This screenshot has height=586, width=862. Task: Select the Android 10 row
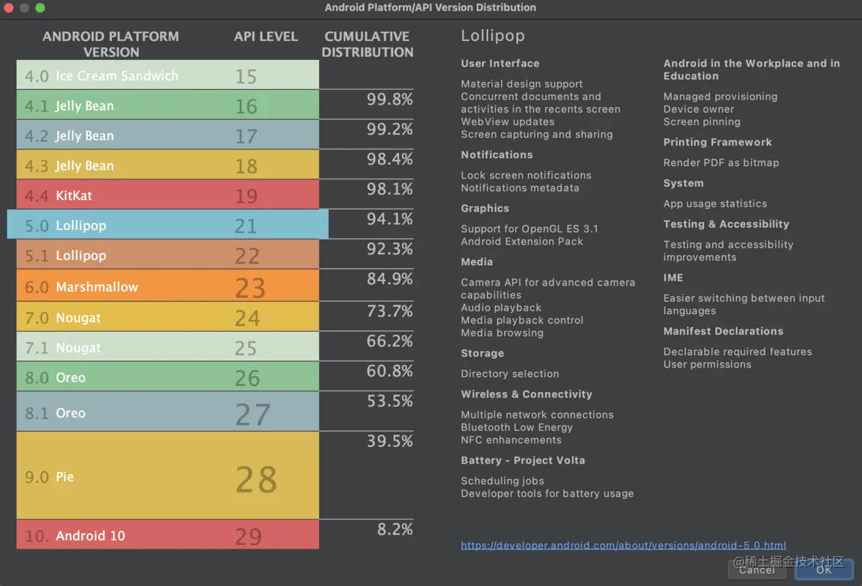(x=167, y=535)
